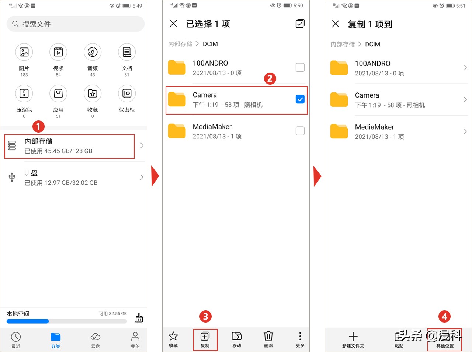The image size is (472, 352).
Task: Expand the MediaMaker folder in copy view
Action: coord(465,131)
